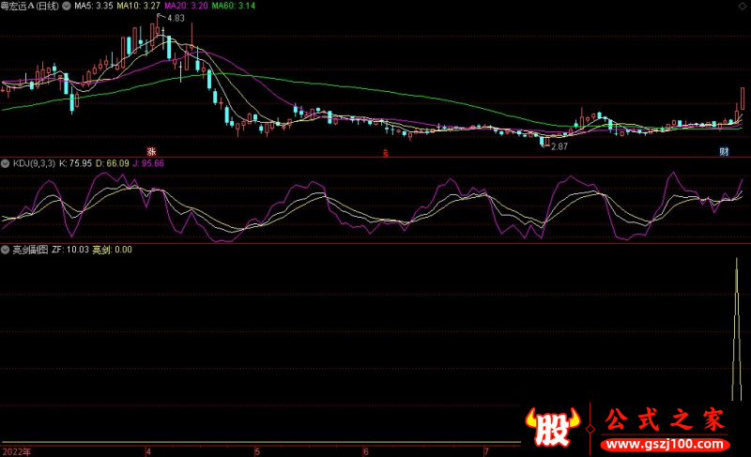
Task: Click the 2.87 low price label
Action: click(559, 146)
